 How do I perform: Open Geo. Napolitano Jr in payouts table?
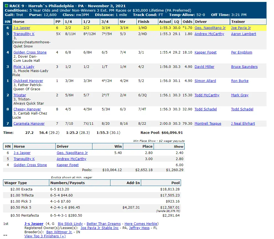72,153
